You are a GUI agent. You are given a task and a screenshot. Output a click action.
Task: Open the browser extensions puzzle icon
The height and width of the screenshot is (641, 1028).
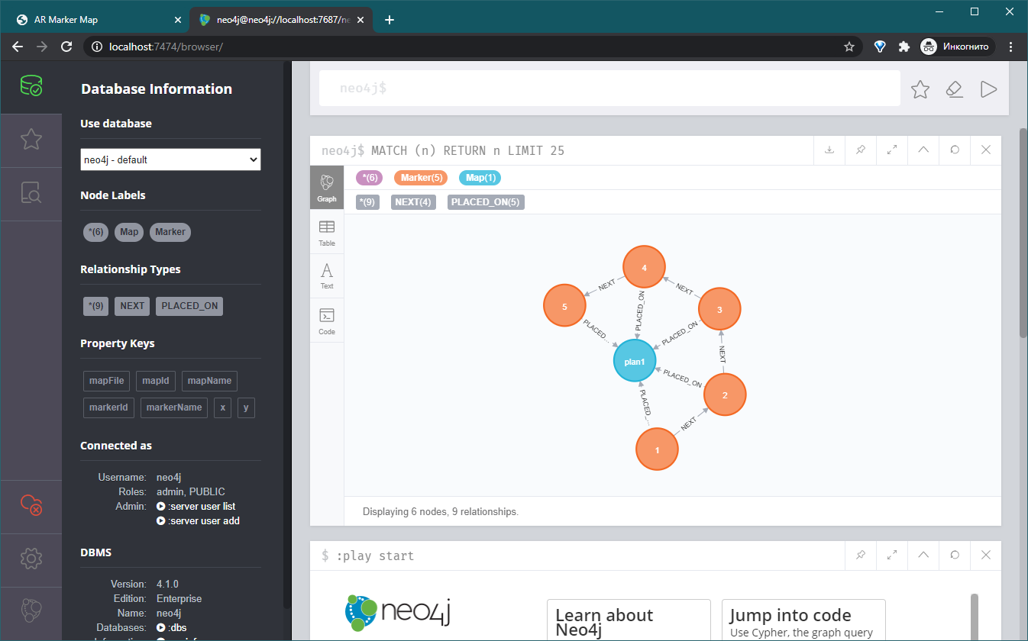904,47
